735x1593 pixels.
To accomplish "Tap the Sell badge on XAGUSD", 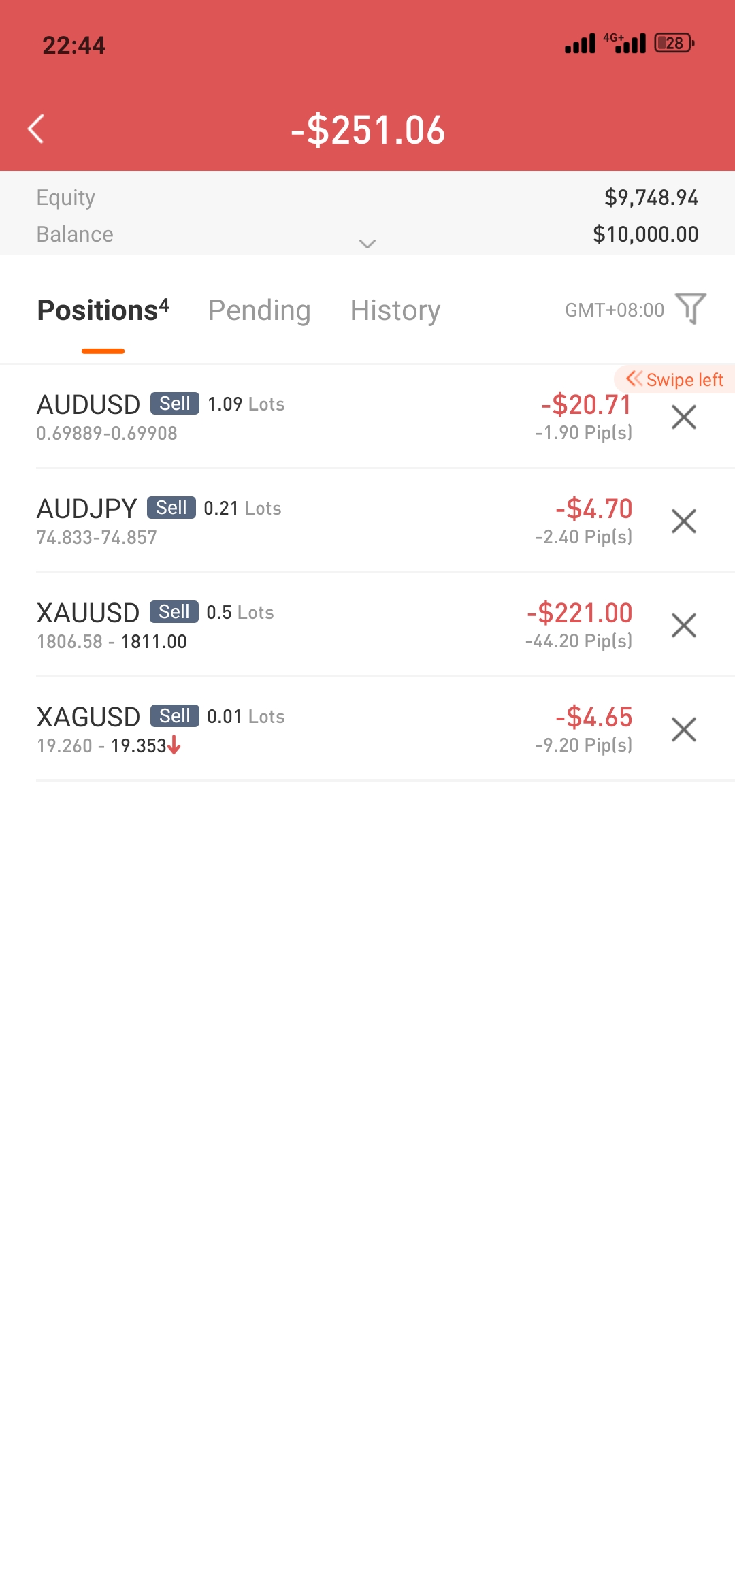I will (x=175, y=716).
